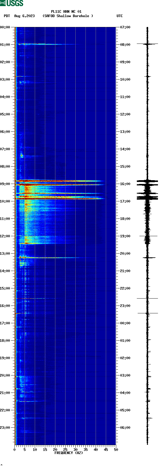Select the 03:00 UTC axis label
160x468 pixels.
(125, 375)
